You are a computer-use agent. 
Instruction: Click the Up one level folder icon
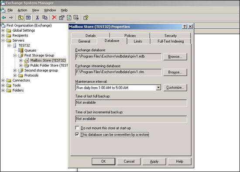21,18
